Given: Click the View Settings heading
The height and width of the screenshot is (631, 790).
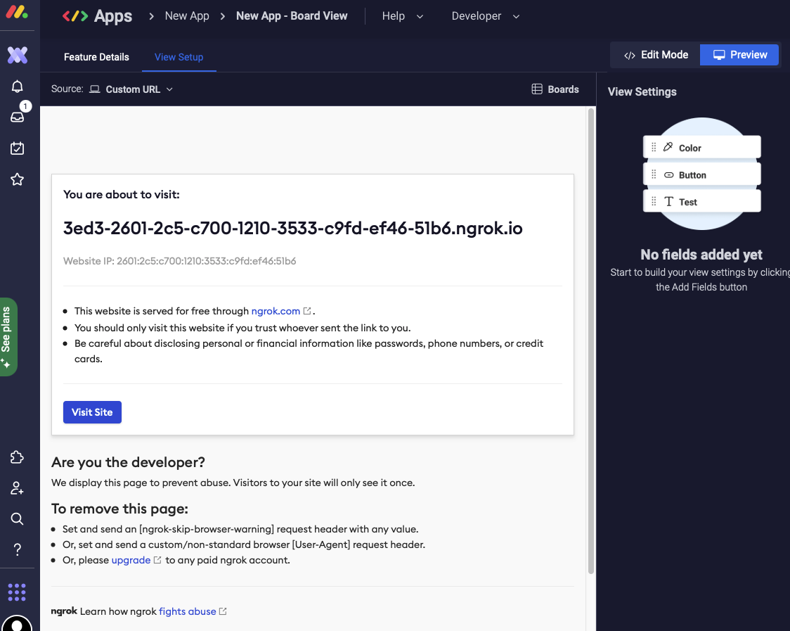Looking at the screenshot, I should click(642, 91).
